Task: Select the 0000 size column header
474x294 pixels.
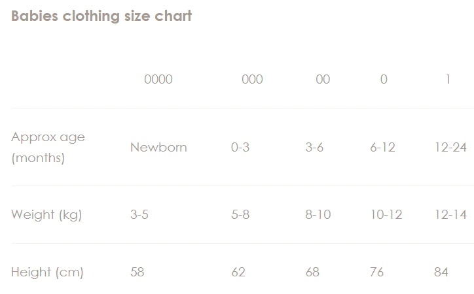Action: coord(158,80)
